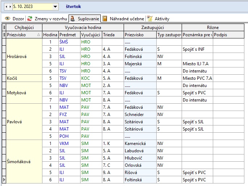The width and height of the screenshot is (248, 186).
Task: Open the date picker dropdown
Action: [x=55, y=7]
